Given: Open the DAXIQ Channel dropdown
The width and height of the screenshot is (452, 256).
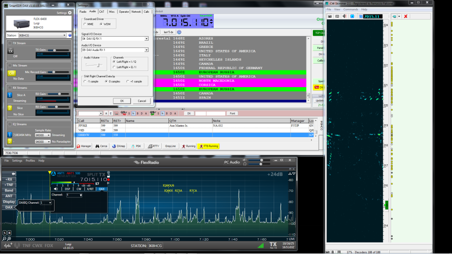Looking at the screenshot, I should coord(46,203).
